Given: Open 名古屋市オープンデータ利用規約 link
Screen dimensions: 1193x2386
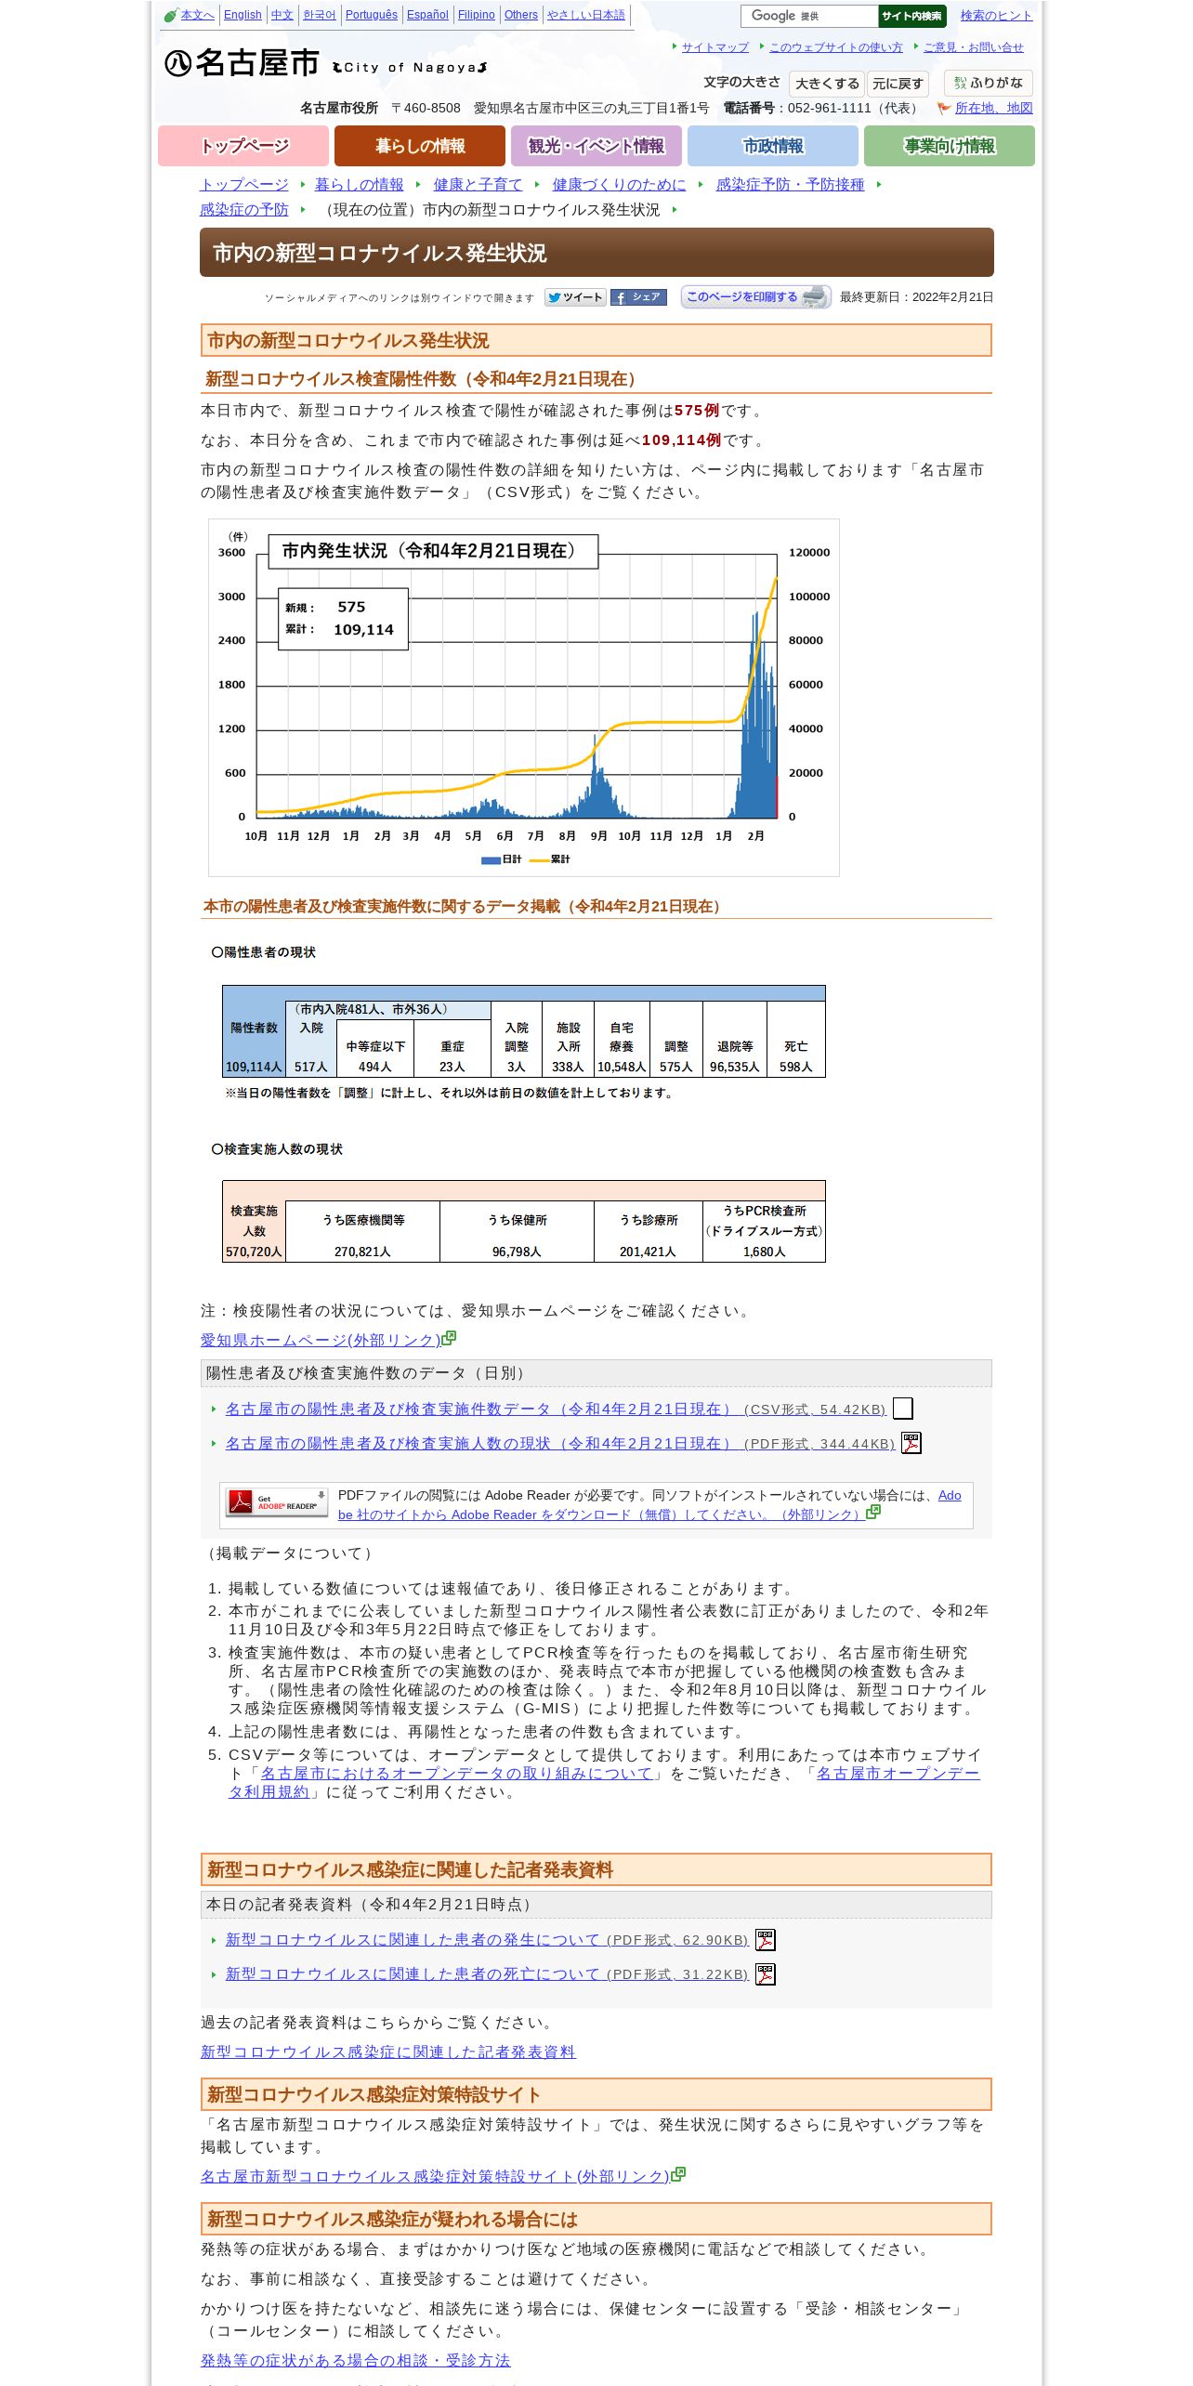Looking at the screenshot, I should click(x=604, y=1783).
